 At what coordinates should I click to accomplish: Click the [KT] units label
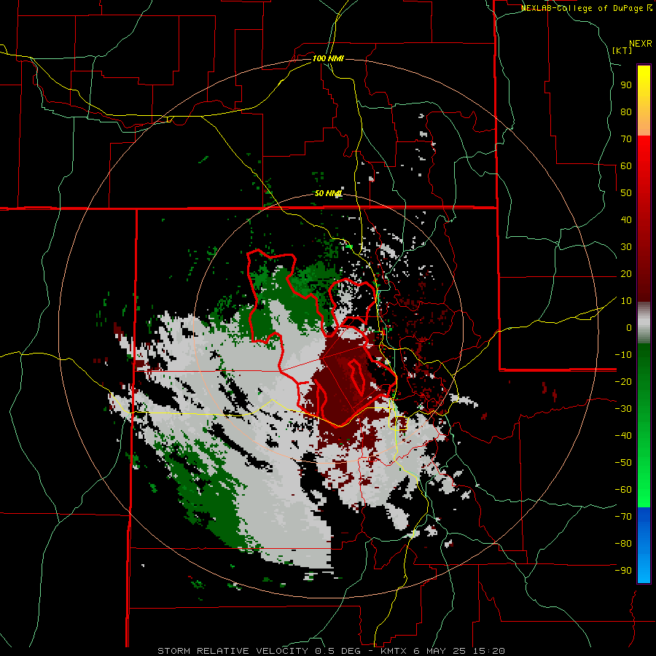point(622,50)
